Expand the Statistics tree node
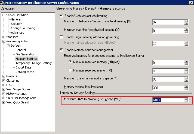The height and width of the screenshot is (134, 194). pos(4,37)
